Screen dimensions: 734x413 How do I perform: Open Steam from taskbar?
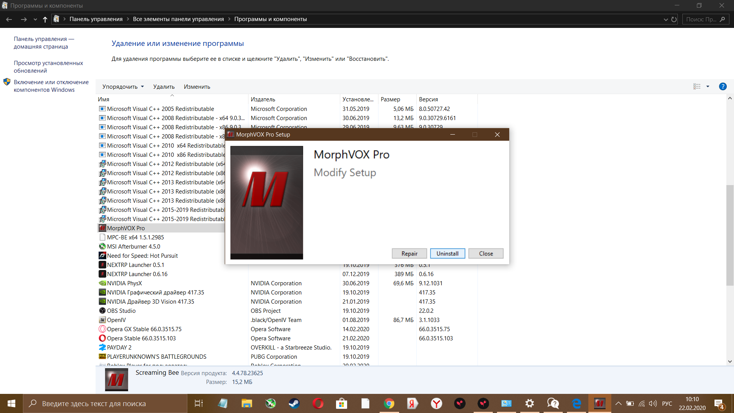click(294, 403)
